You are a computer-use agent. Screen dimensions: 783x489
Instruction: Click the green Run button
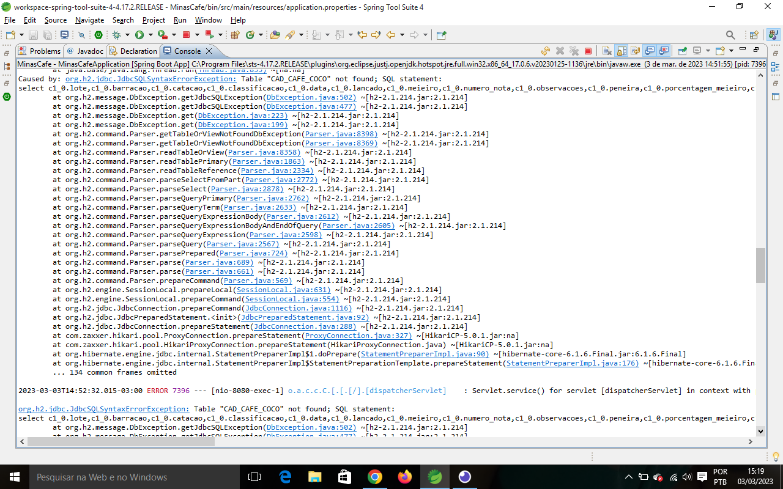pyautogui.click(x=139, y=35)
